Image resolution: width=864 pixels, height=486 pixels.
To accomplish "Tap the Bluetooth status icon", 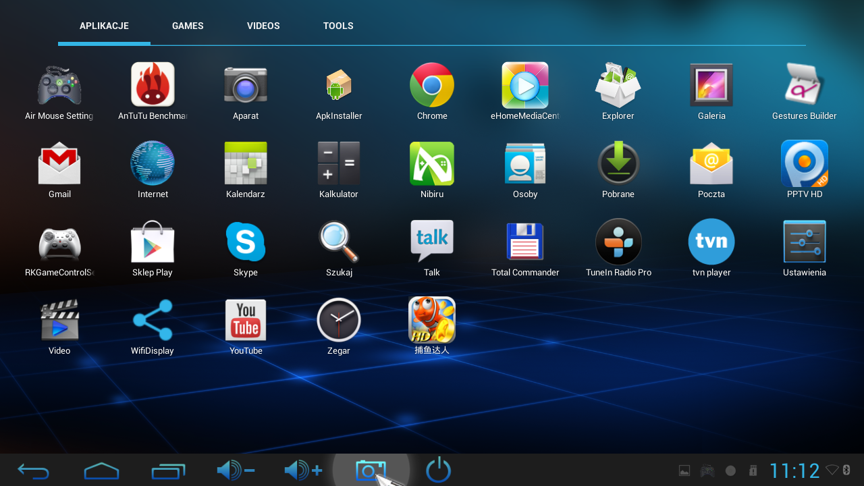I will [846, 470].
